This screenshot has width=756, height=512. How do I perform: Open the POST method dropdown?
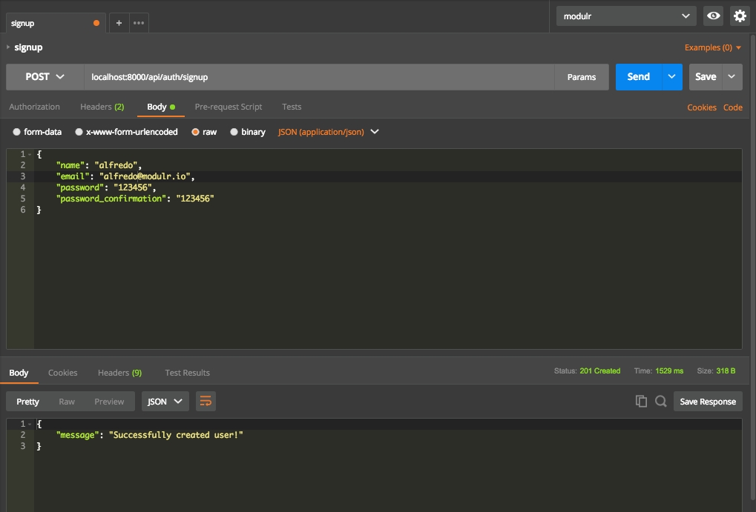45,77
